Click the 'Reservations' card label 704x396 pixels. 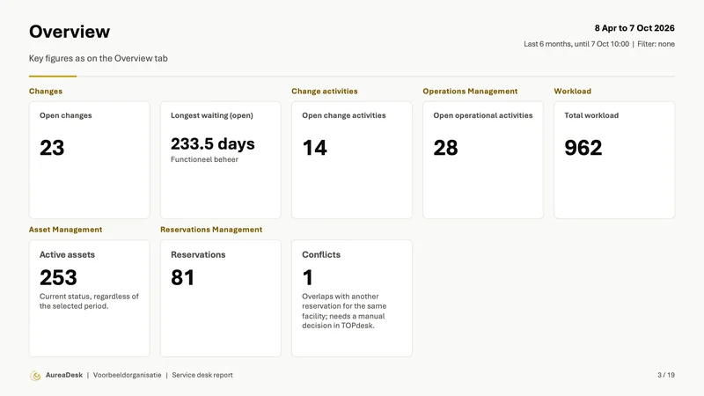pos(198,254)
